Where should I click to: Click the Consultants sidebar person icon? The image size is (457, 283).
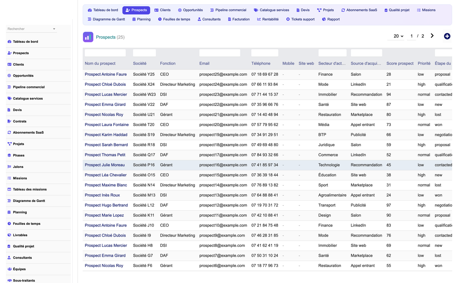pos(10,257)
